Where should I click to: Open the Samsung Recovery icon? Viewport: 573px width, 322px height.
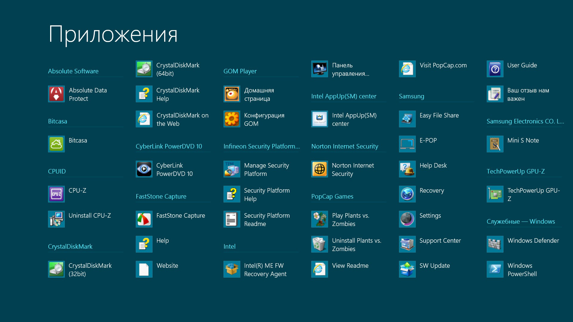point(407,194)
